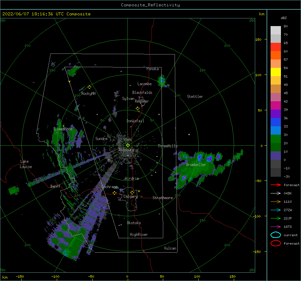This screenshot has height=281, width=301.
Task: Click the green echo patch west of Banff
Action: click(x=14, y=190)
